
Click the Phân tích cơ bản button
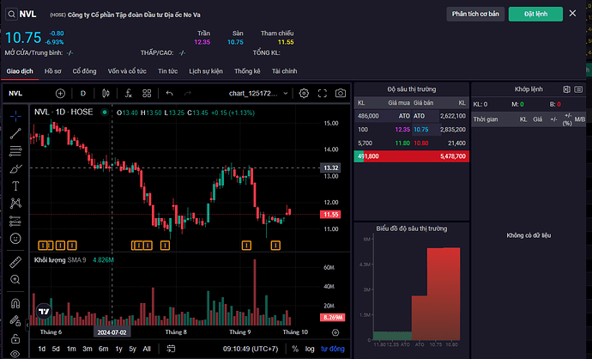click(475, 14)
